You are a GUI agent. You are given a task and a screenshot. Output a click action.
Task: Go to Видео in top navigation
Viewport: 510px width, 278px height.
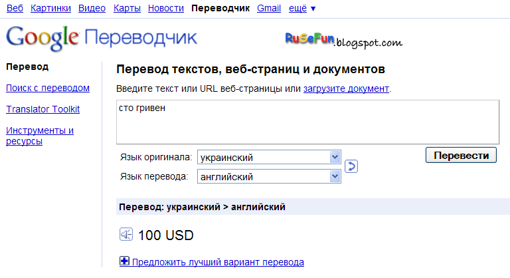[92, 8]
